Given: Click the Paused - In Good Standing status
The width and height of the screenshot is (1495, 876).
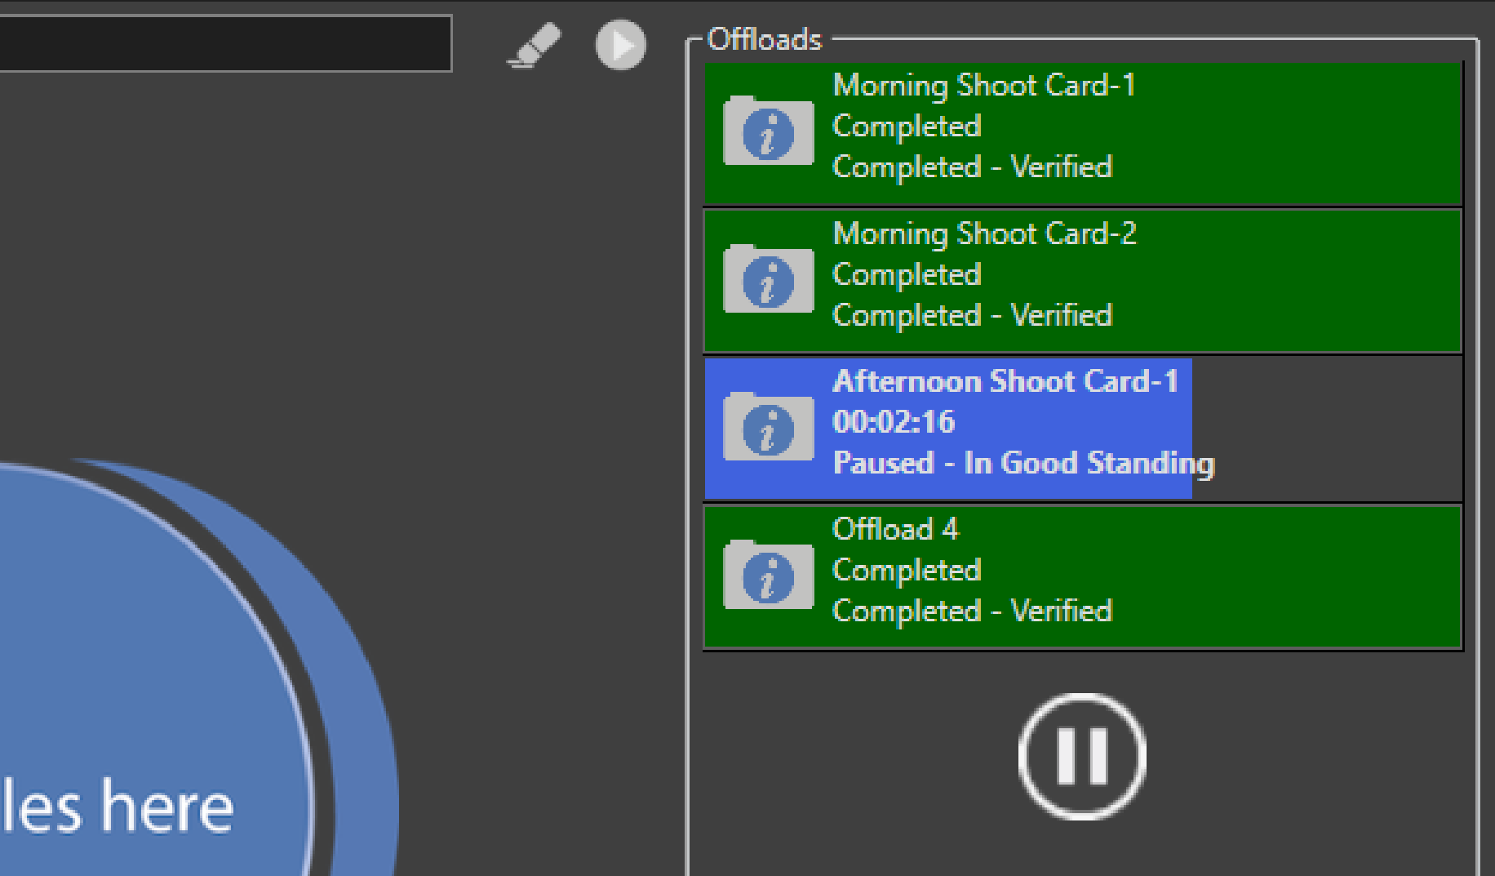Looking at the screenshot, I should tap(1023, 463).
